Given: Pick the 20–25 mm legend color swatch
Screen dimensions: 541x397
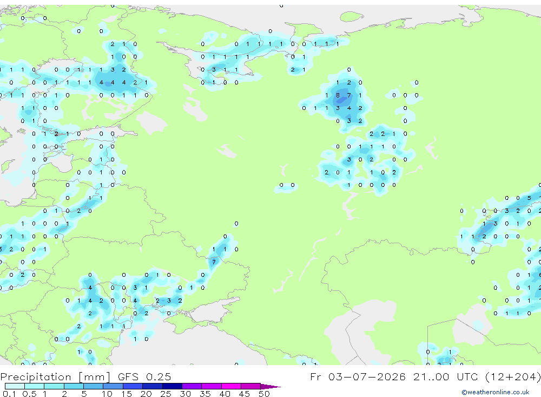Looking at the screenshot, I should click(x=152, y=386).
